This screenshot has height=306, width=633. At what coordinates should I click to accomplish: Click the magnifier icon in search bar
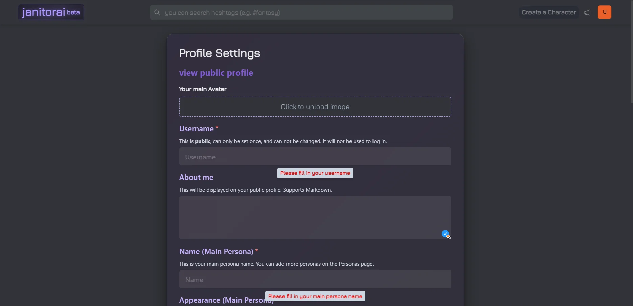click(x=157, y=13)
